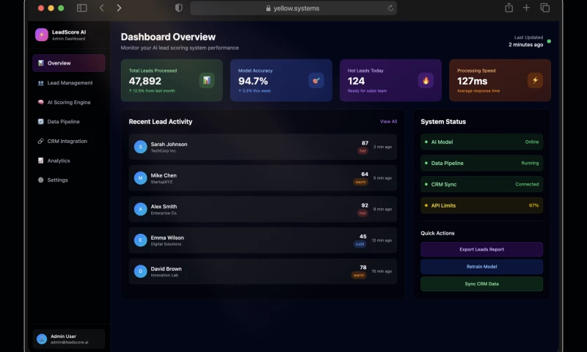This screenshot has width=587, height=352.
Task: Click the AI Model status row
Action: click(481, 142)
